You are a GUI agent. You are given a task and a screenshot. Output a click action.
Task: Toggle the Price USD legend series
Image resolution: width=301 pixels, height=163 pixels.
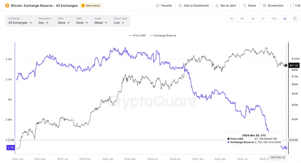pyautogui.click(x=137, y=36)
